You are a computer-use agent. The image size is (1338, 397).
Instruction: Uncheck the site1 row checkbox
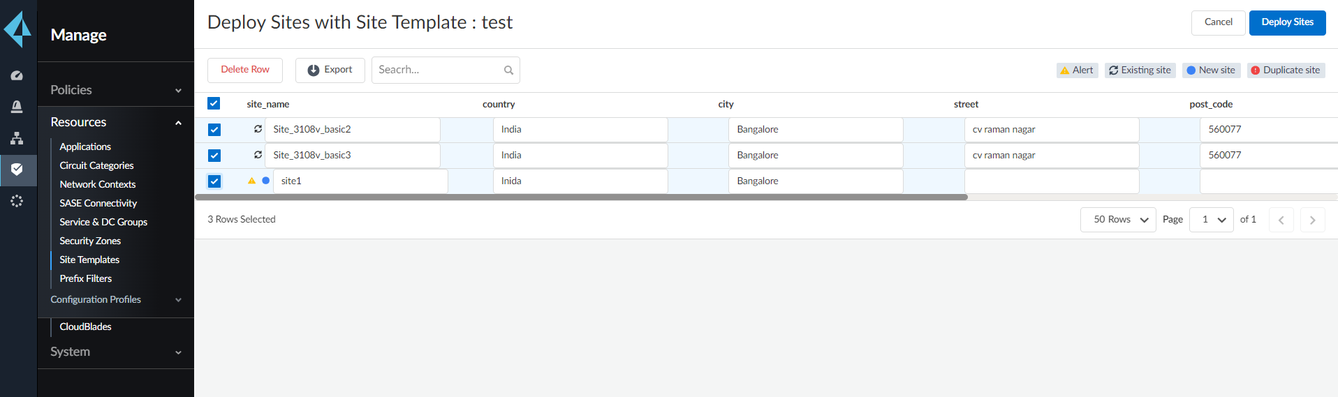(x=214, y=181)
